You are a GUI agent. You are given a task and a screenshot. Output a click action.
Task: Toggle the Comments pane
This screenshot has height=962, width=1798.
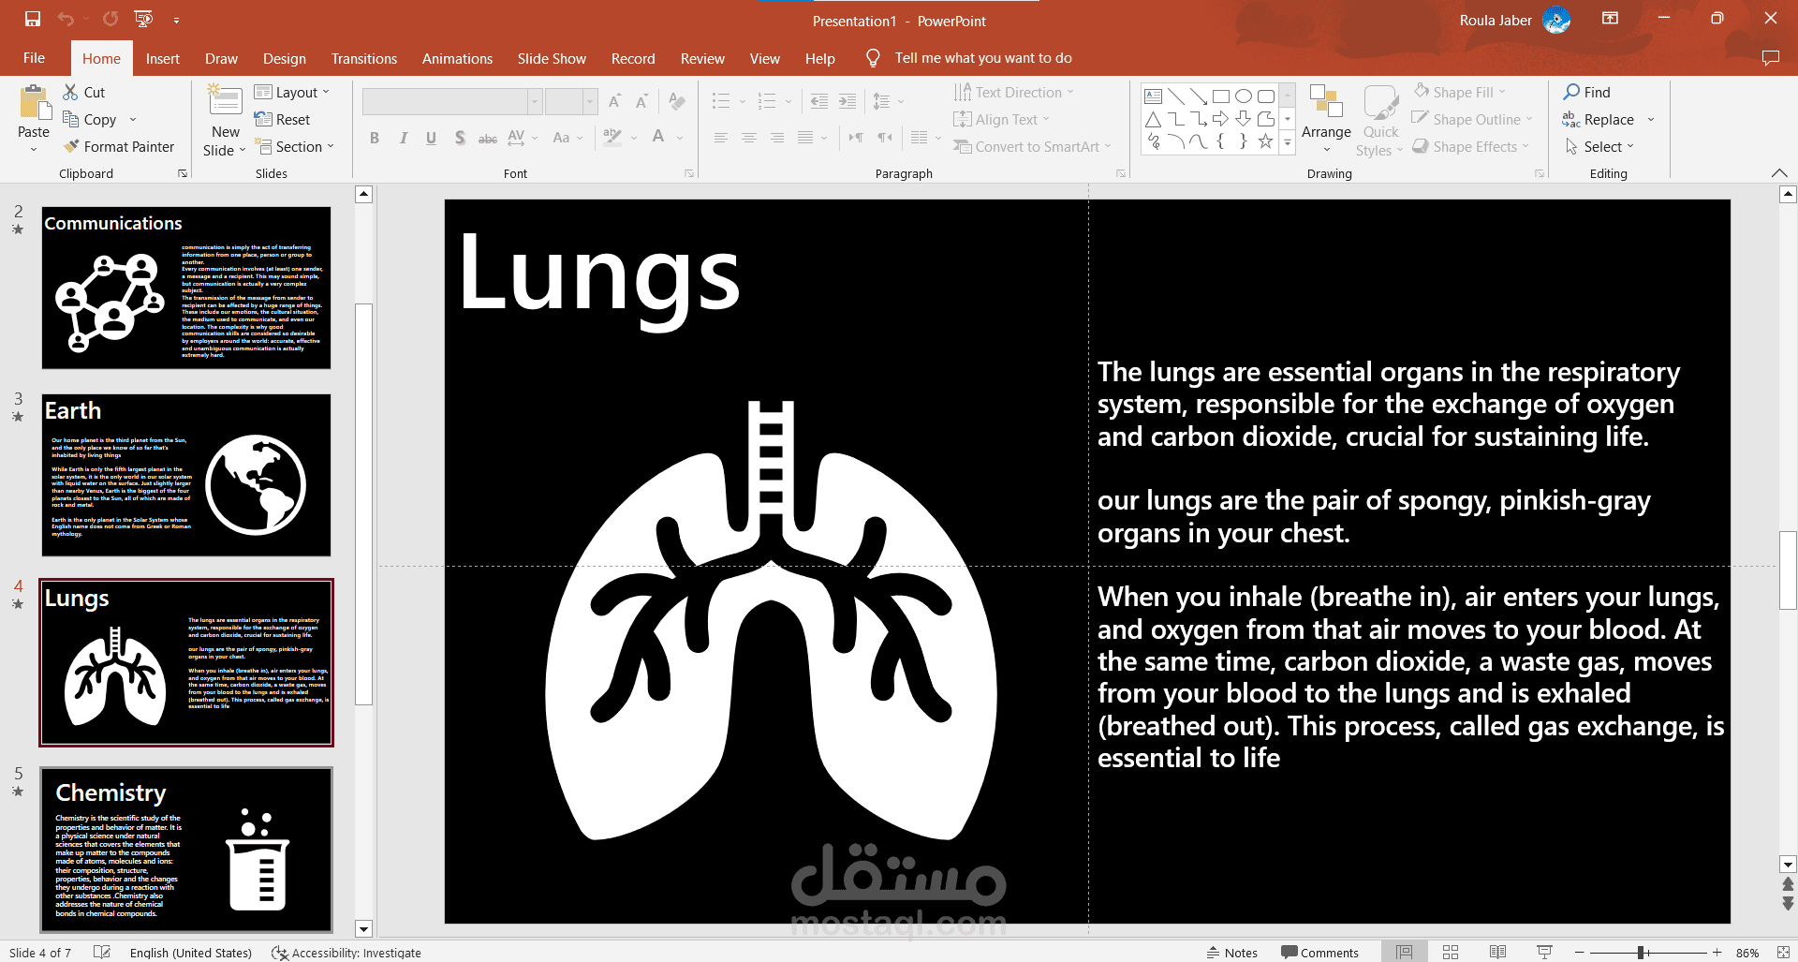pos(1319,952)
